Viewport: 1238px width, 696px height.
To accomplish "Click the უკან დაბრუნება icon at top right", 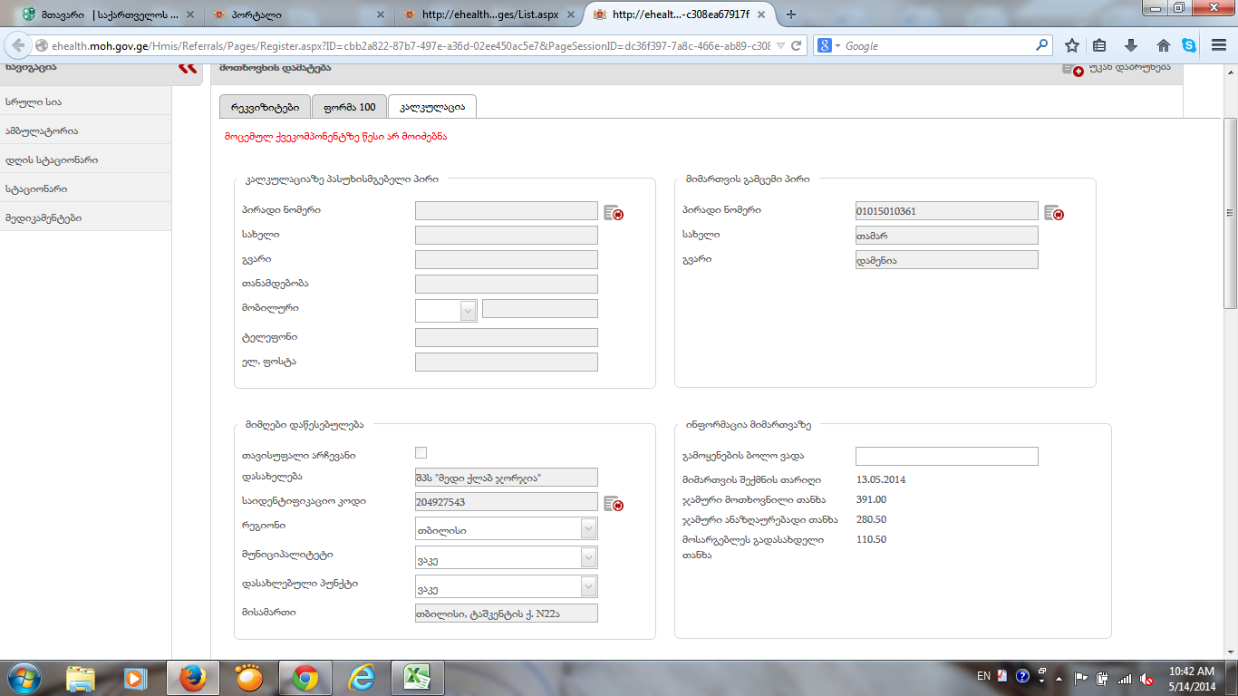I will [x=1071, y=69].
